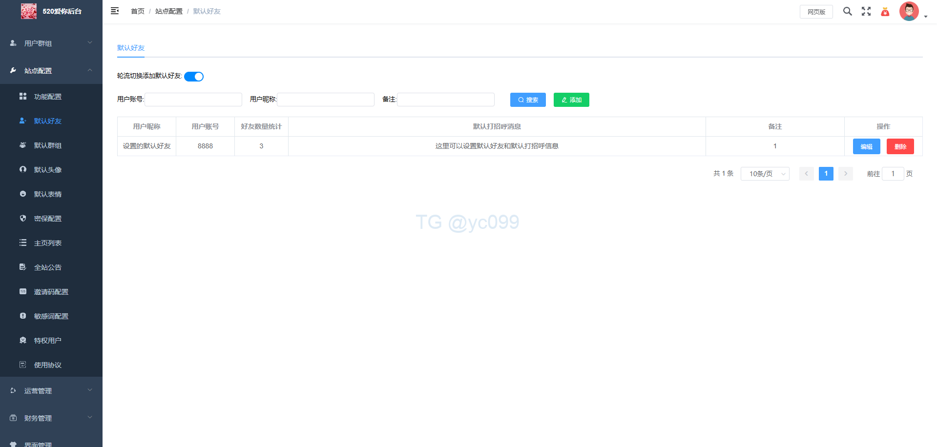Open 功能配置 in the sidebar
This screenshot has height=447, width=937.
click(x=48, y=97)
